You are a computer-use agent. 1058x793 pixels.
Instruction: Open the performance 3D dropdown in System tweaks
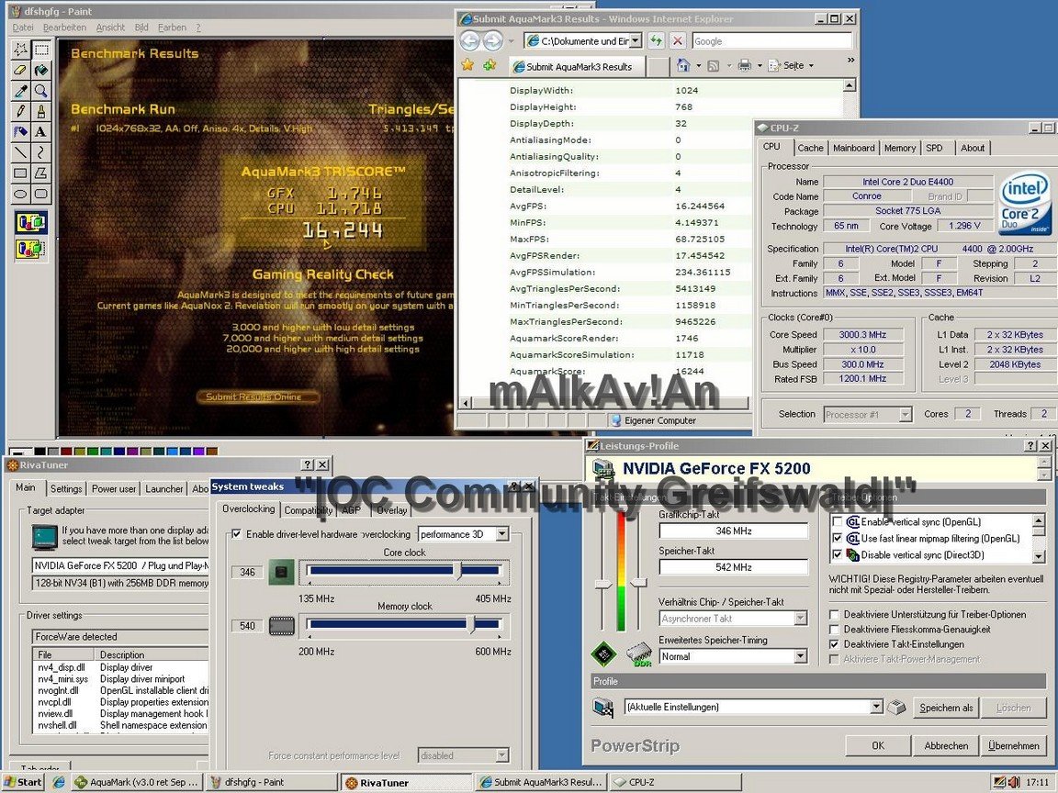coord(502,534)
